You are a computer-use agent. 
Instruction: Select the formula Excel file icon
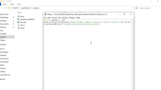pyautogui.click(x=18, y=22)
